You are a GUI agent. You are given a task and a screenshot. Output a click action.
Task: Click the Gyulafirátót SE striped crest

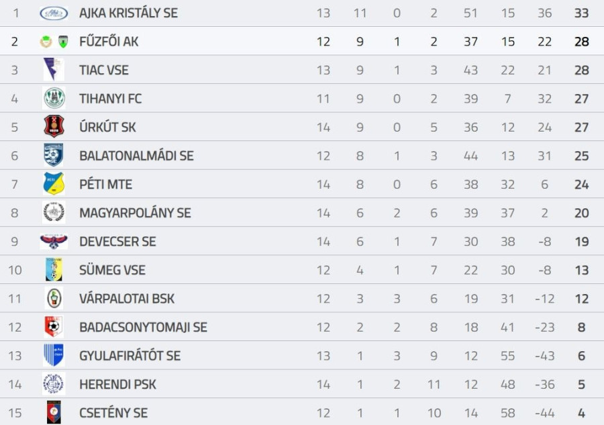click(54, 355)
